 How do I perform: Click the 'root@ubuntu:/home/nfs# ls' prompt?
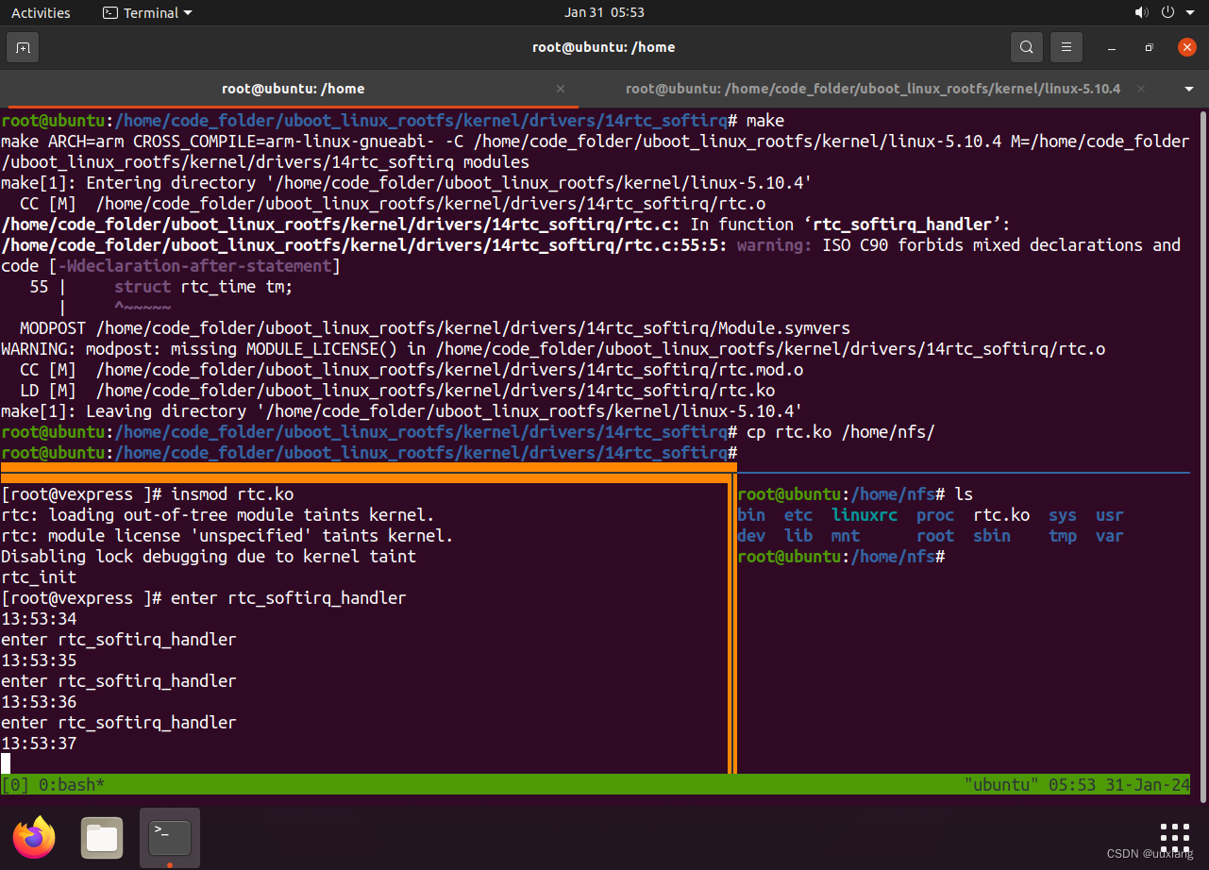point(855,494)
